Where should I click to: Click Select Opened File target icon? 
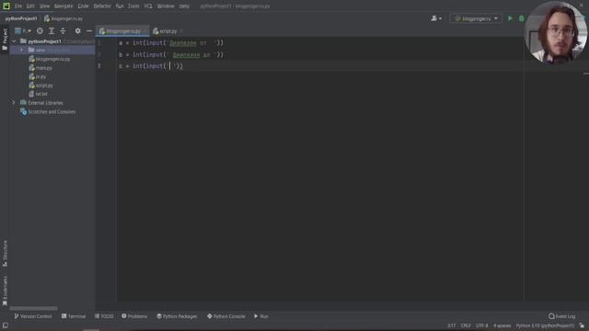coord(40,30)
